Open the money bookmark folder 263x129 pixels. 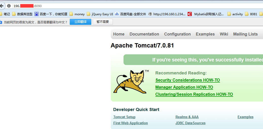coord(77,14)
